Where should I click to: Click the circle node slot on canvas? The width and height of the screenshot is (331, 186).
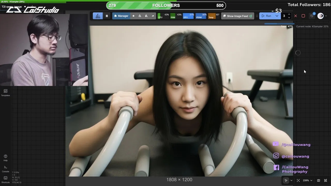pyautogui.click(x=298, y=53)
